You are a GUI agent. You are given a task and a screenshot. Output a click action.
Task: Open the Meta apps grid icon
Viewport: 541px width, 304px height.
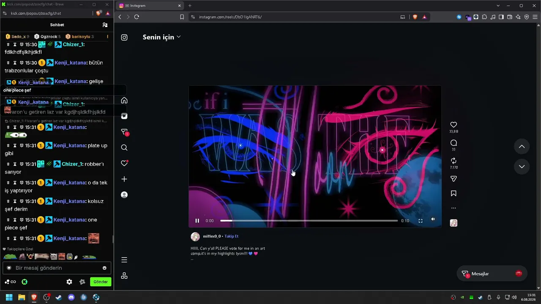click(x=124, y=276)
